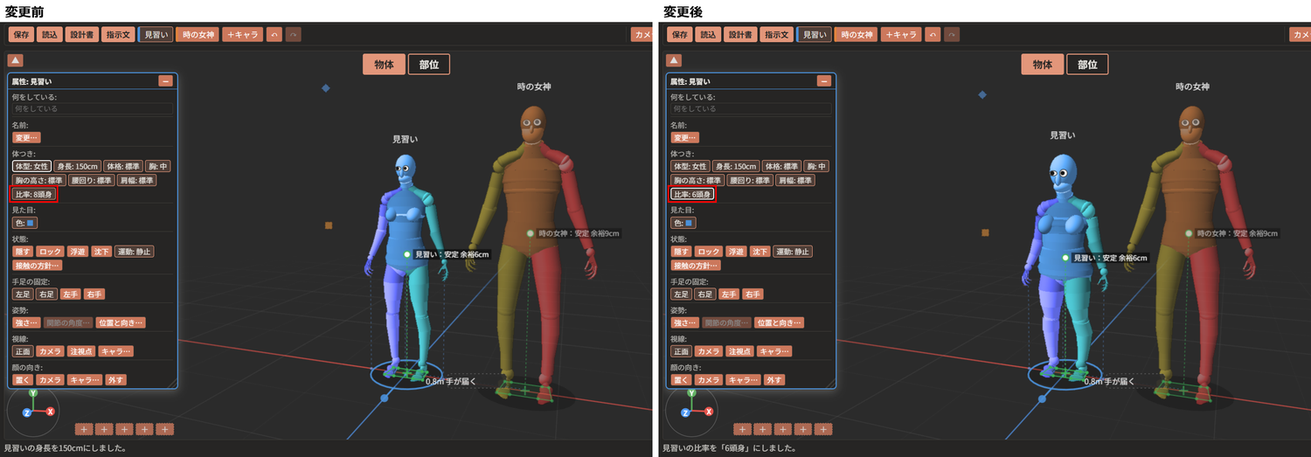Click the red X axis on the 変更前 gizmo
Image resolution: width=1311 pixels, height=457 pixels.
[51, 411]
